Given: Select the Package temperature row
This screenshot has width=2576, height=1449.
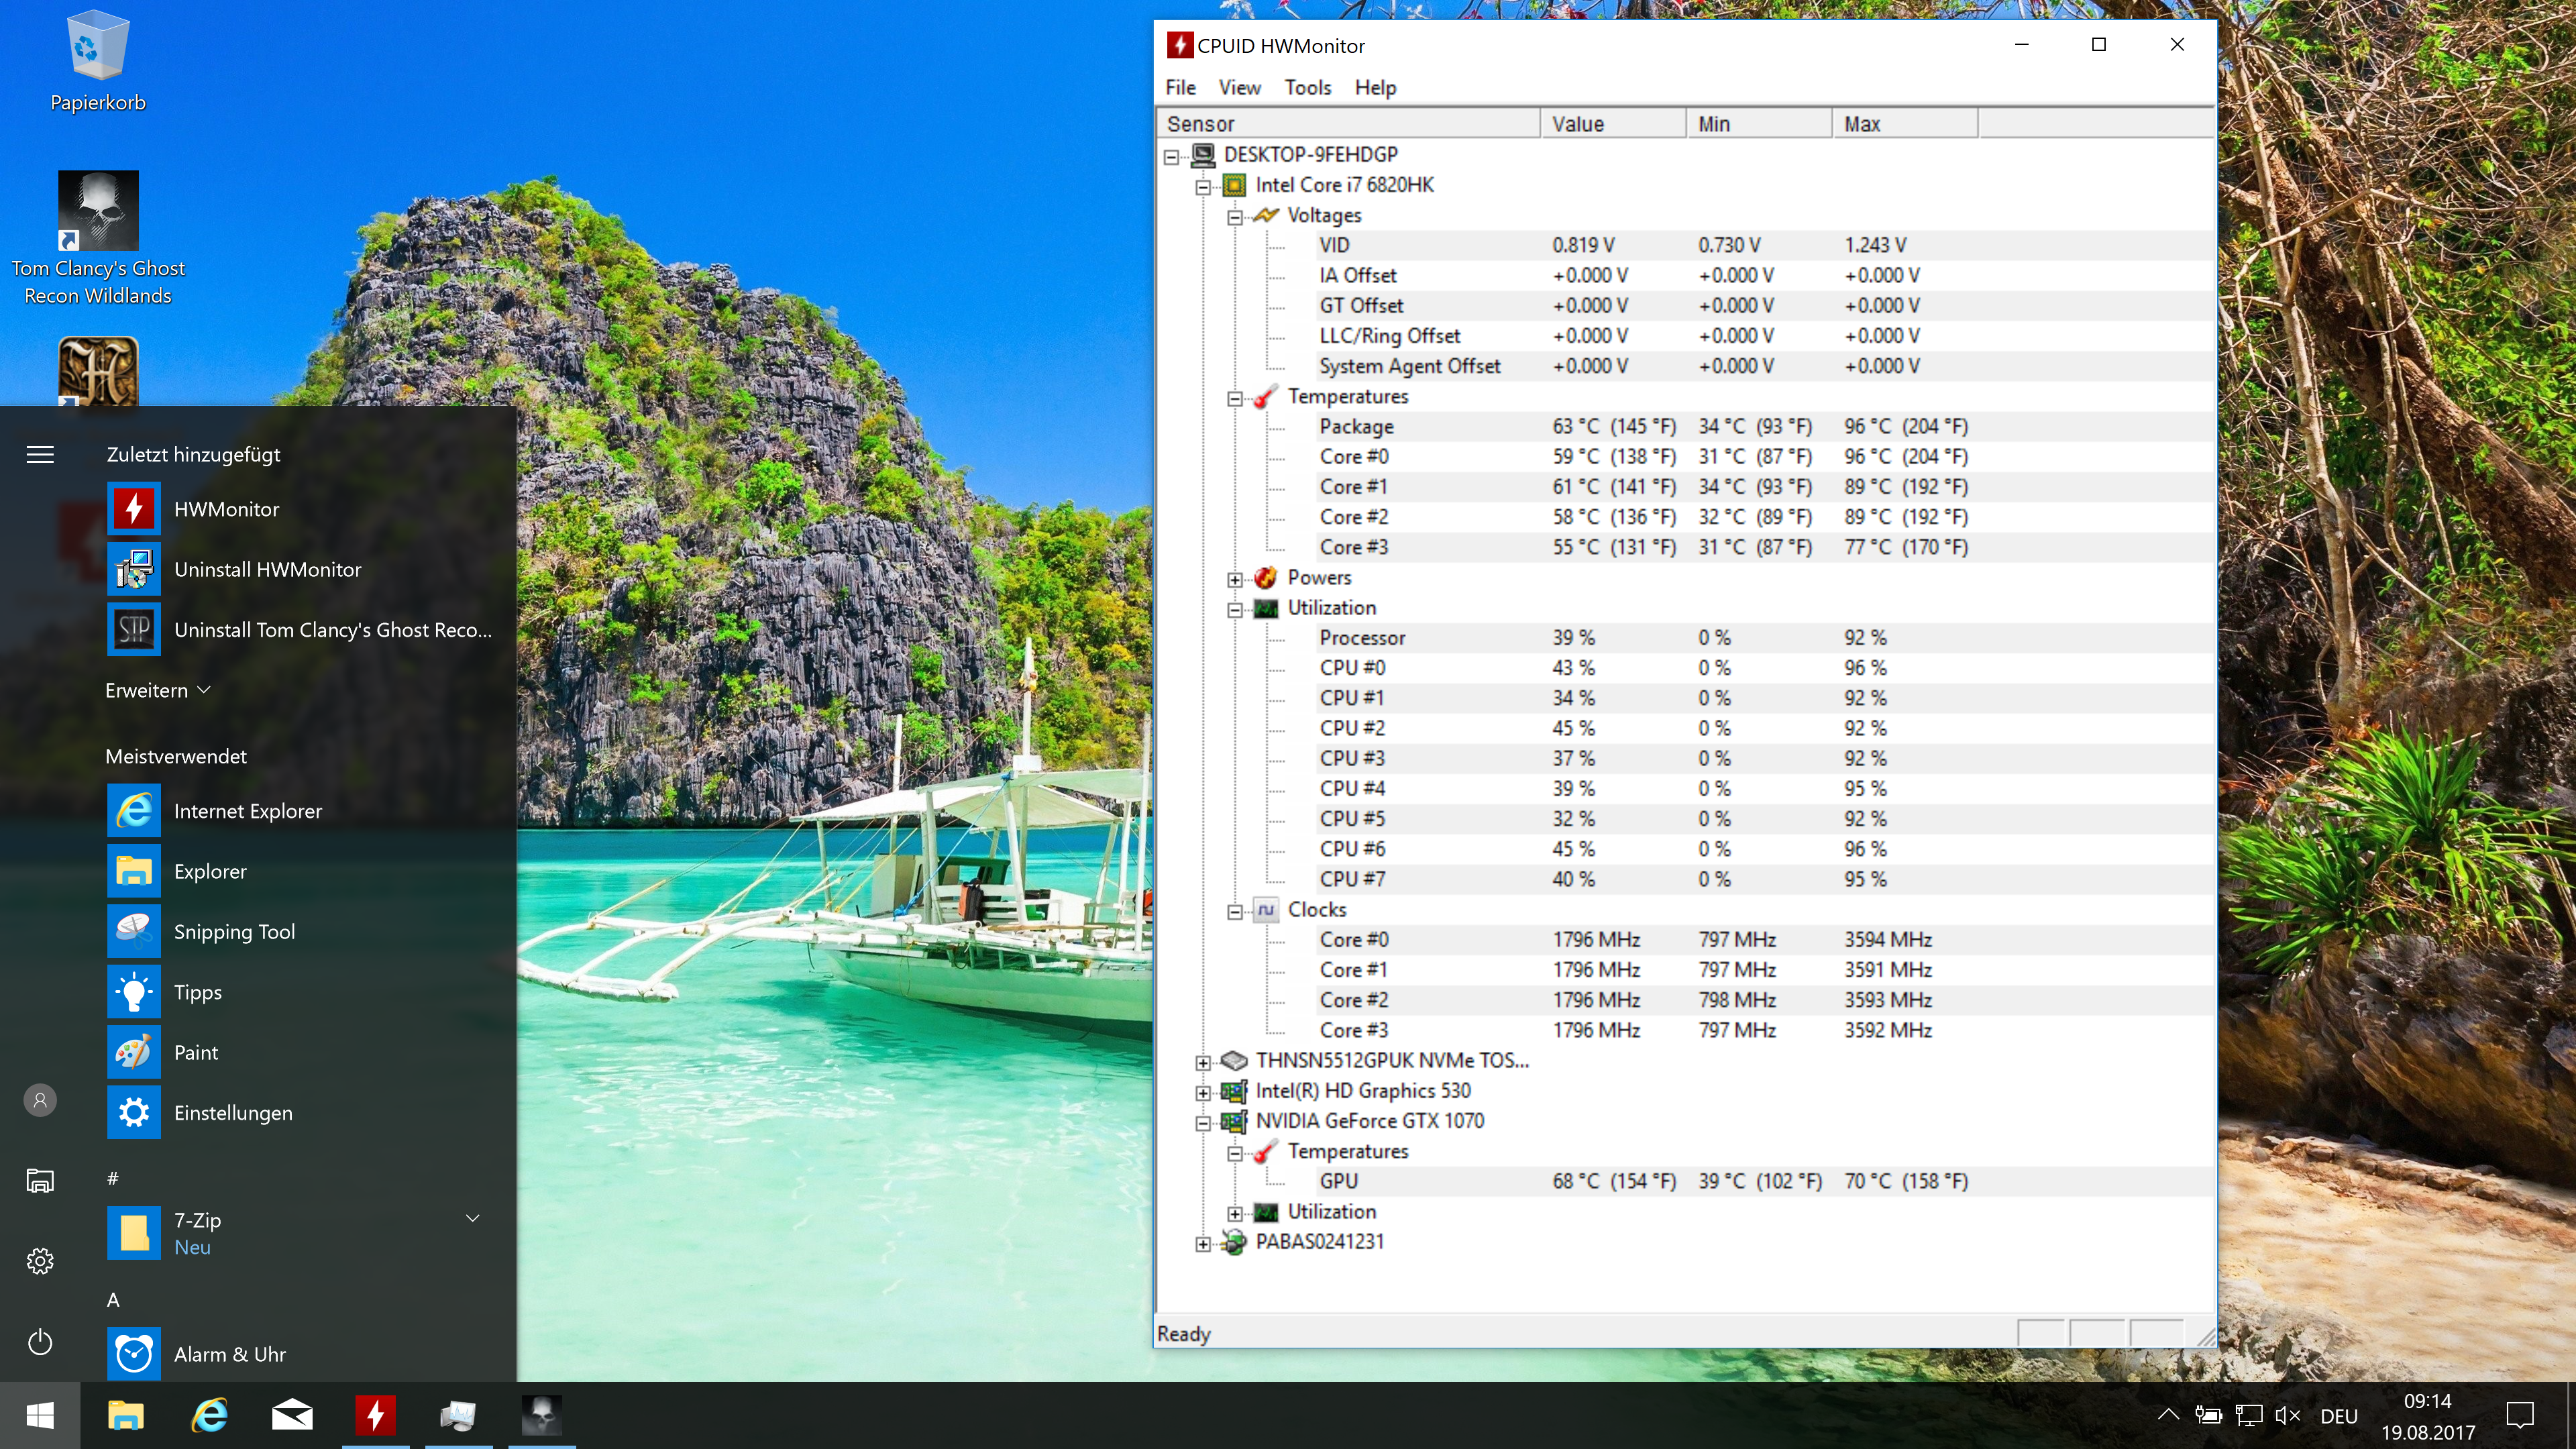Looking at the screenshot, I should tap(1685, 426).
